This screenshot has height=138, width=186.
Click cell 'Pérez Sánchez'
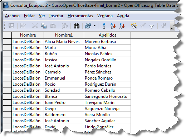point(107,72)
